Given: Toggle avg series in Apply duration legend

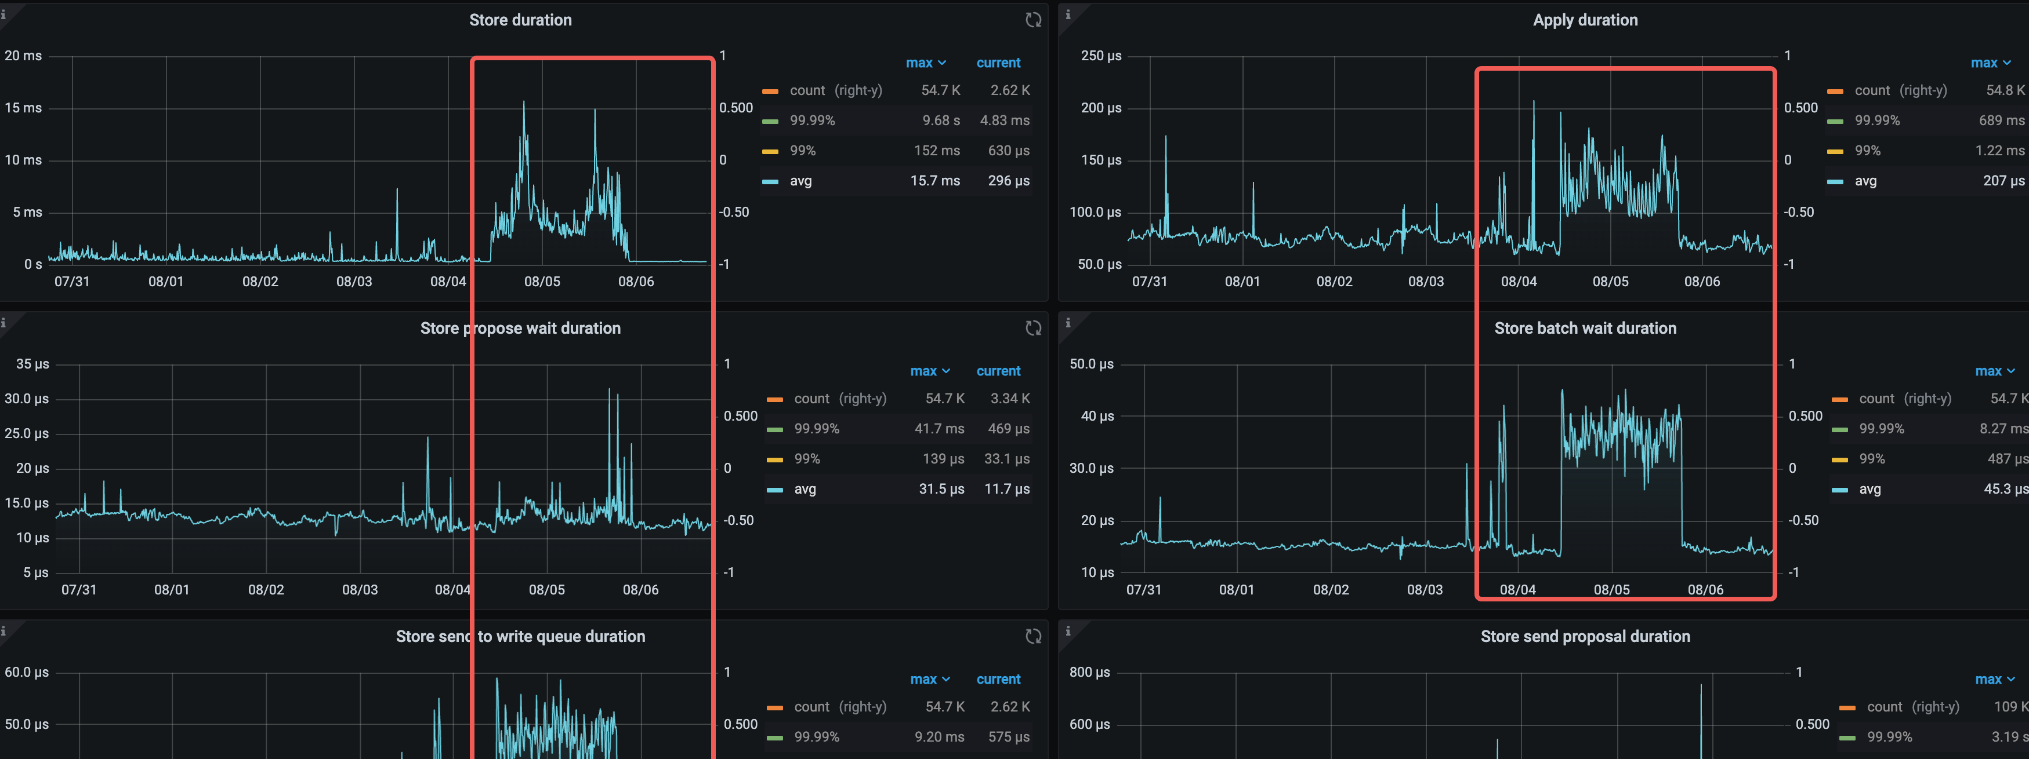Looking at the screenshot, I should pyautogui.click(x=1866, y=181).
